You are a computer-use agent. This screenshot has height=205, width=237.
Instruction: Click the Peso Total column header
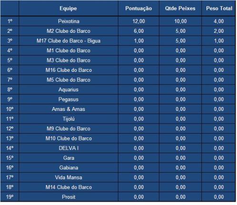point(219,8)
